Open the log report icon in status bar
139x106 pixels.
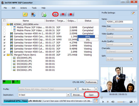[x=96, y=101]
